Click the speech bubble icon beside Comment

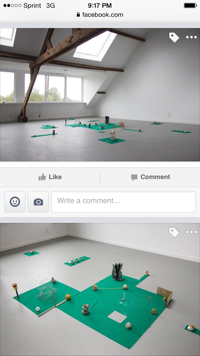(134, 177)
